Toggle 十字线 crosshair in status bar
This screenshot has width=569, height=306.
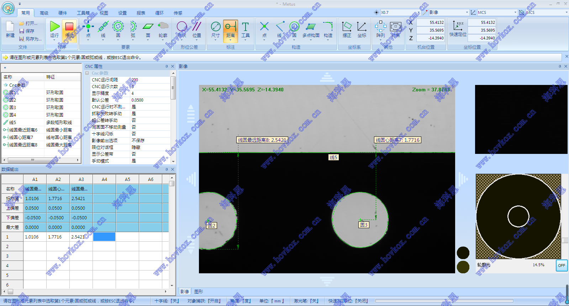pos(167,301)
